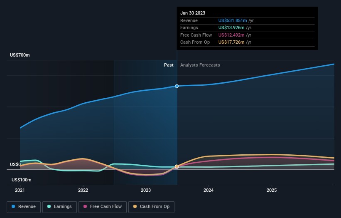341x218 pixels.
Task: Click the 2022 x-axis label
Action: pyautogui.click(x=83, y=191)
